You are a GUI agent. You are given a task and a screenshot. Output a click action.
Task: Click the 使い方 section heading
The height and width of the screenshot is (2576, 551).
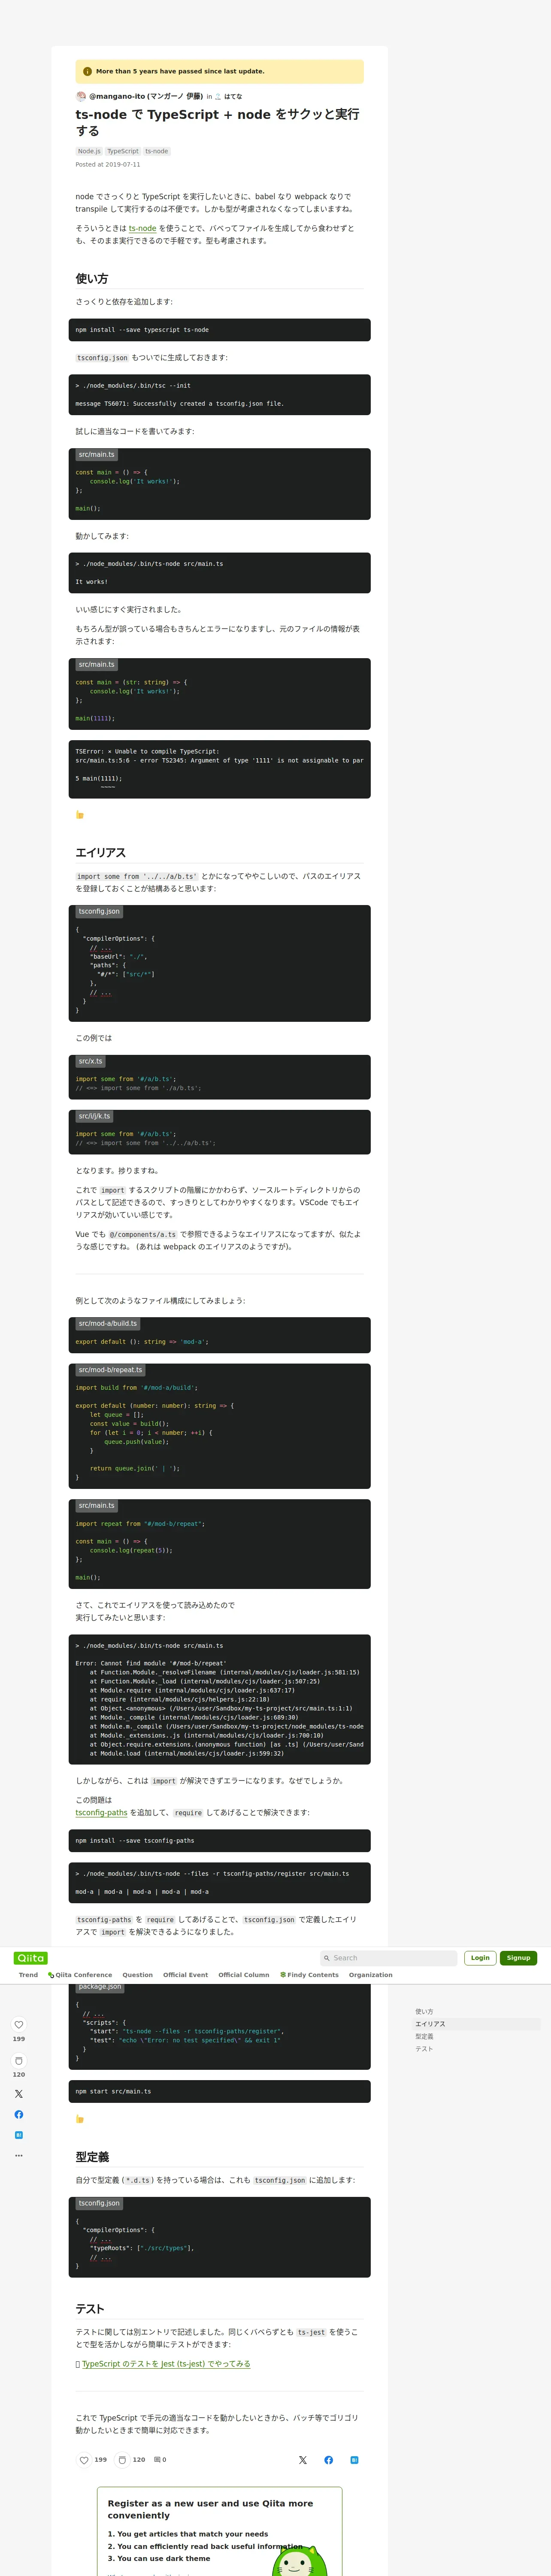[x=92, y=279]
